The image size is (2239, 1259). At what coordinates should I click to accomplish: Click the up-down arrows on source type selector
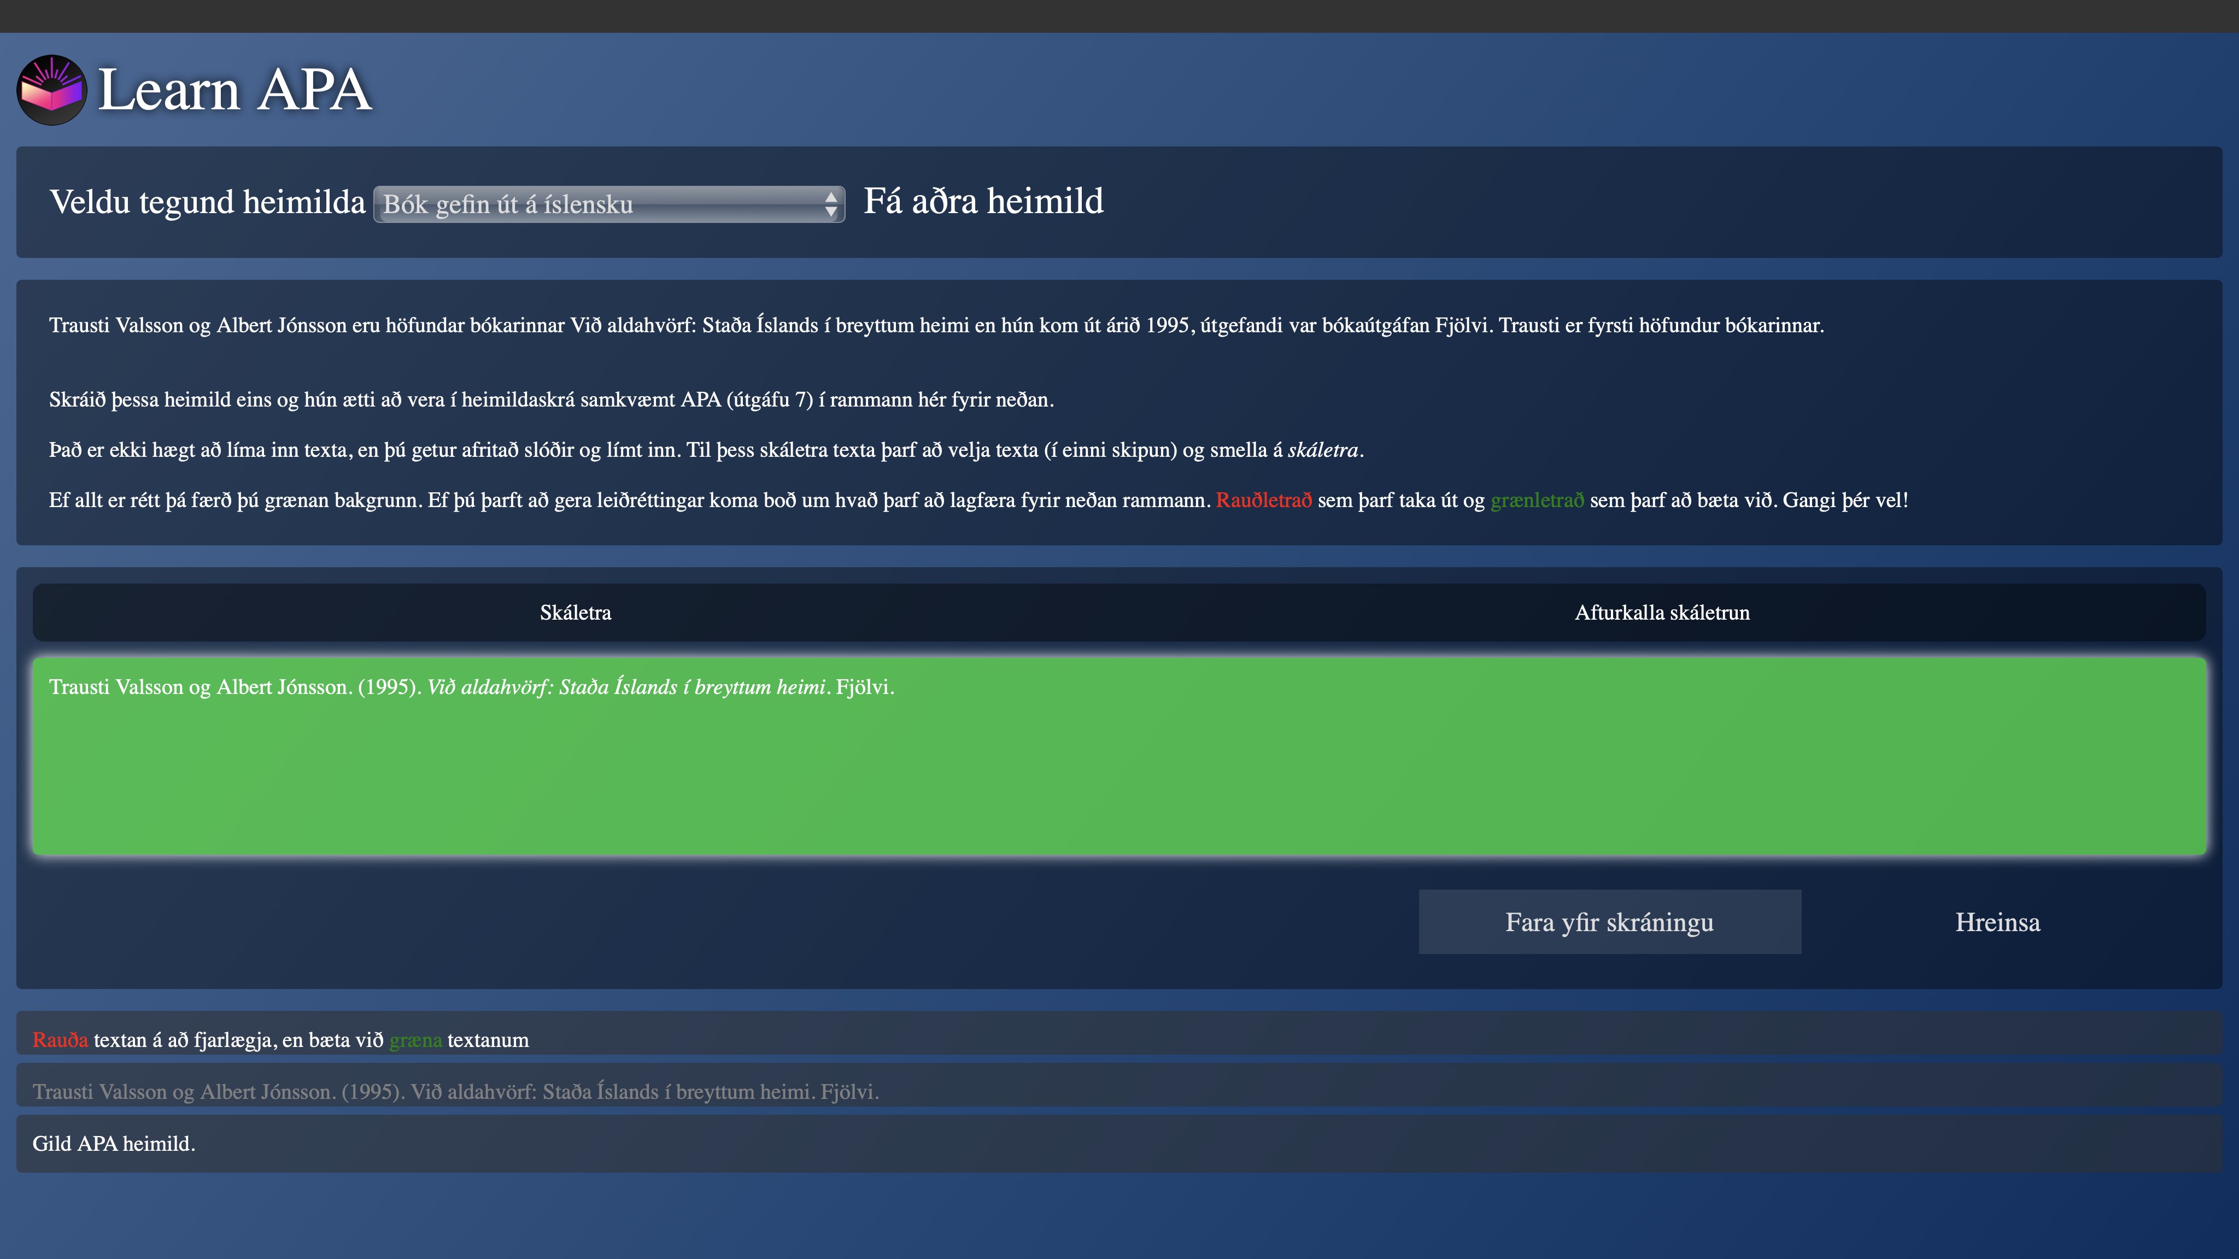830,204
